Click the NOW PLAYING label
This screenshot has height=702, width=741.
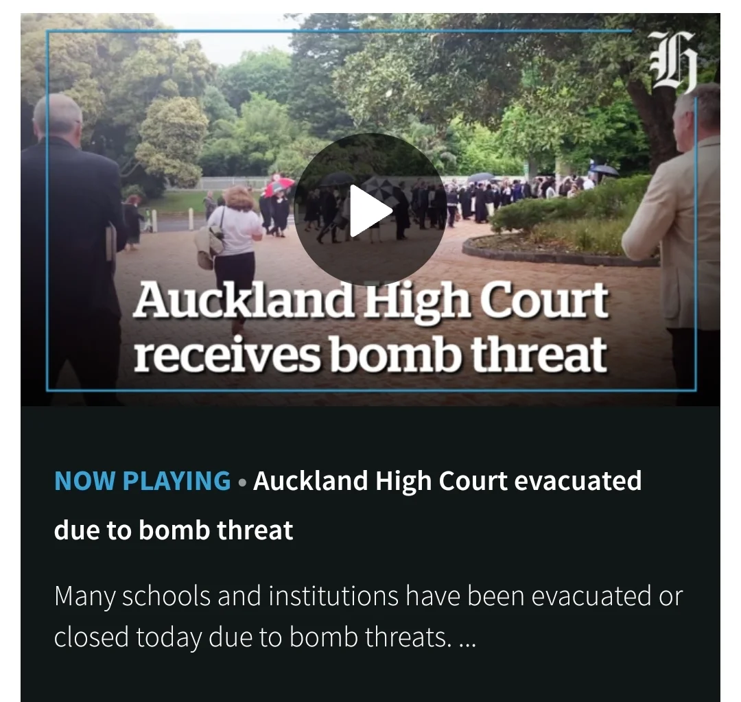(x=142, y=481)
